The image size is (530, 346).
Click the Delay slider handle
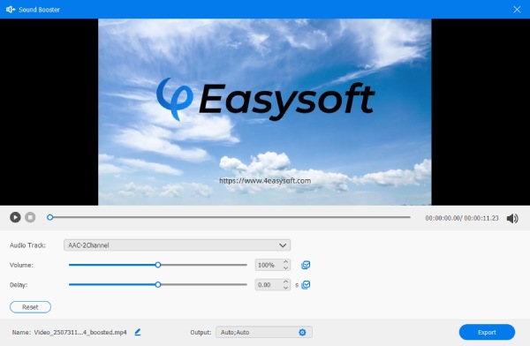tap(158, 285)
